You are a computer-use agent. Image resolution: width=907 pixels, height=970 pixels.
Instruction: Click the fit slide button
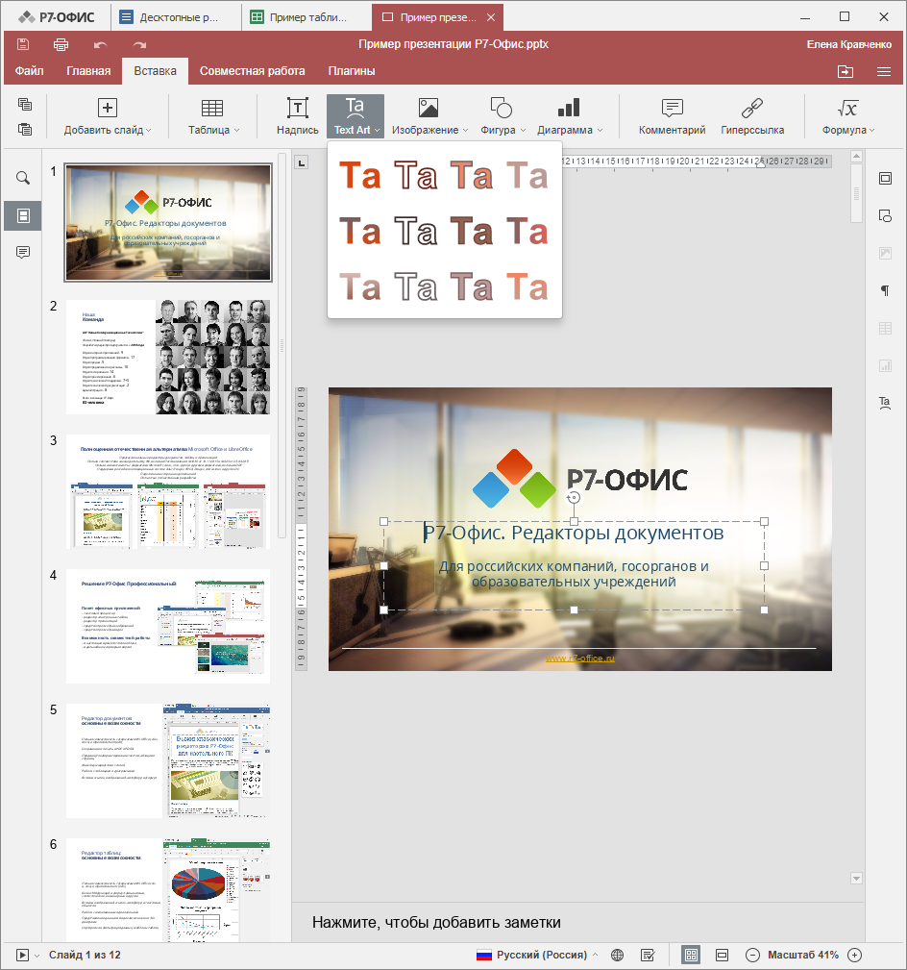tap(691, 956)
